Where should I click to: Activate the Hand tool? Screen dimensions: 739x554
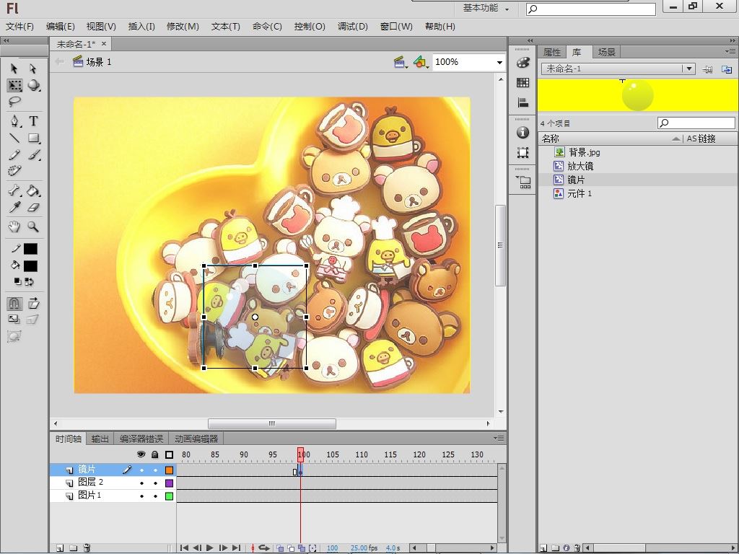click(14, 227)
